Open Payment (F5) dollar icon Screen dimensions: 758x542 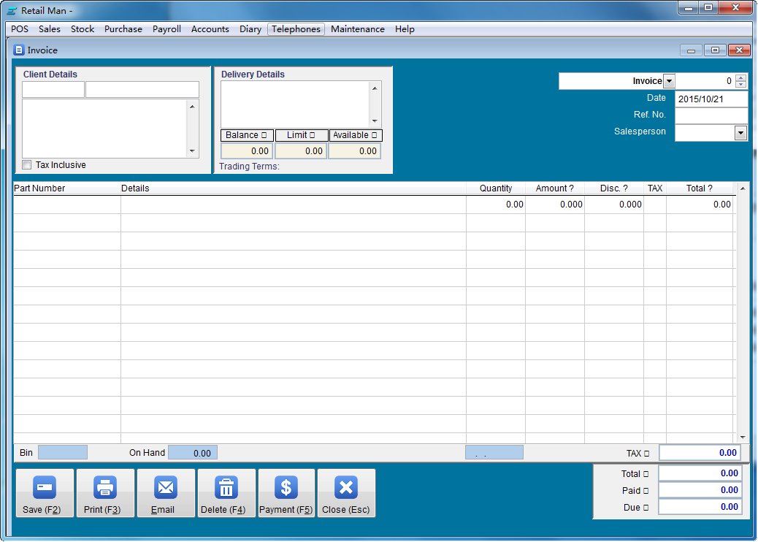pyautogui.click(x=286, y=487)
